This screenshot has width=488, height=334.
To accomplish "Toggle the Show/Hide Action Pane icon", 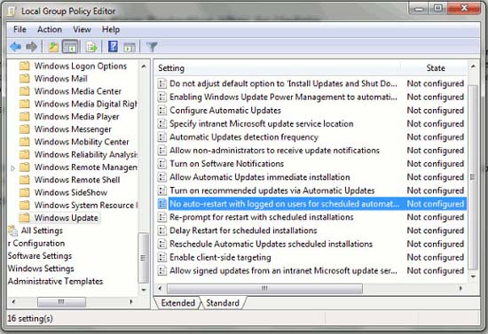I will click(x=130, y=47).
